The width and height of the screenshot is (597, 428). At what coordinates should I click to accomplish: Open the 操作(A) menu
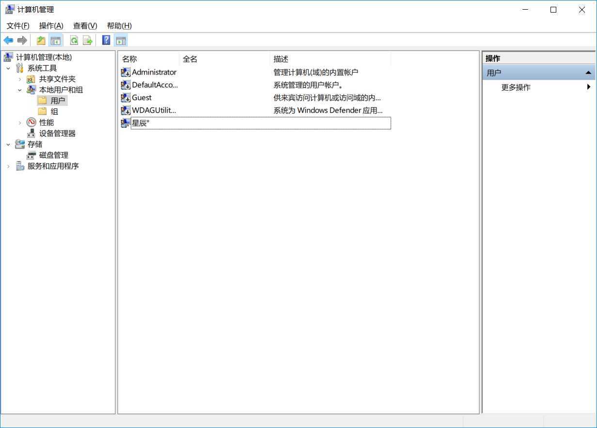(51, 26)
